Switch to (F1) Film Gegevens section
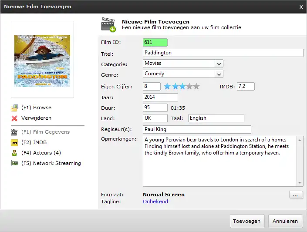 pos(45,132)
